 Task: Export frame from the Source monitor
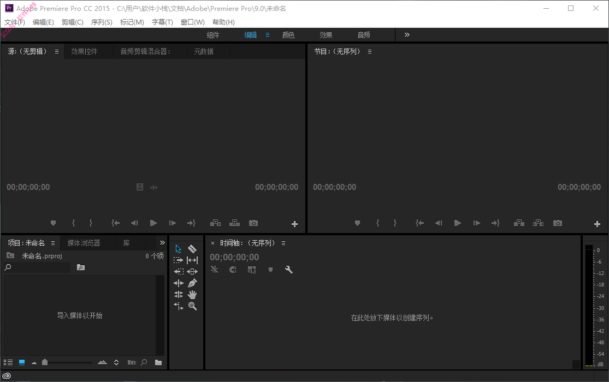[x=253, y=223]
